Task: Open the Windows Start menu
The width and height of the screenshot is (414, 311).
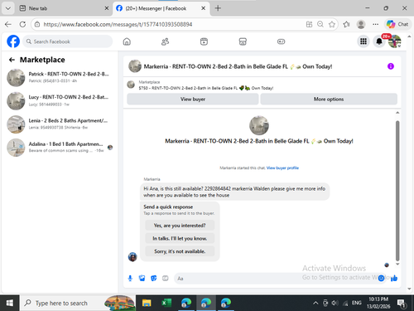Action: 10,303
